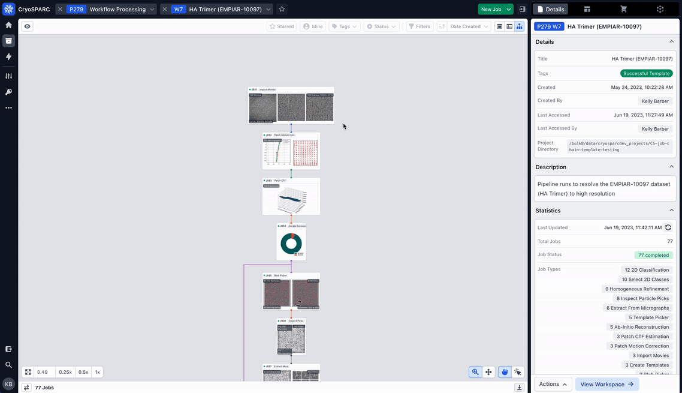Collapse the Statistics section
This screenshot has height=393, width=682.
[x=671, y=211]
